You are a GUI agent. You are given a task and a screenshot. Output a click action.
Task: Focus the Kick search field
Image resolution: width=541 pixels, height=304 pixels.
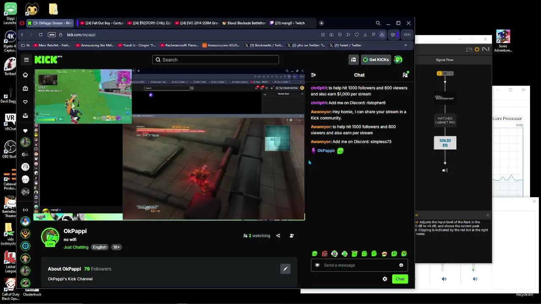point(216,60)
